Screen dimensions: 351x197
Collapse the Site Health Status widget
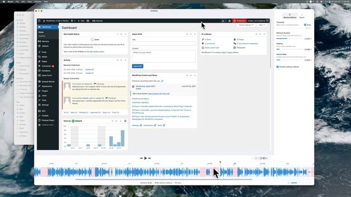[126, 34]
